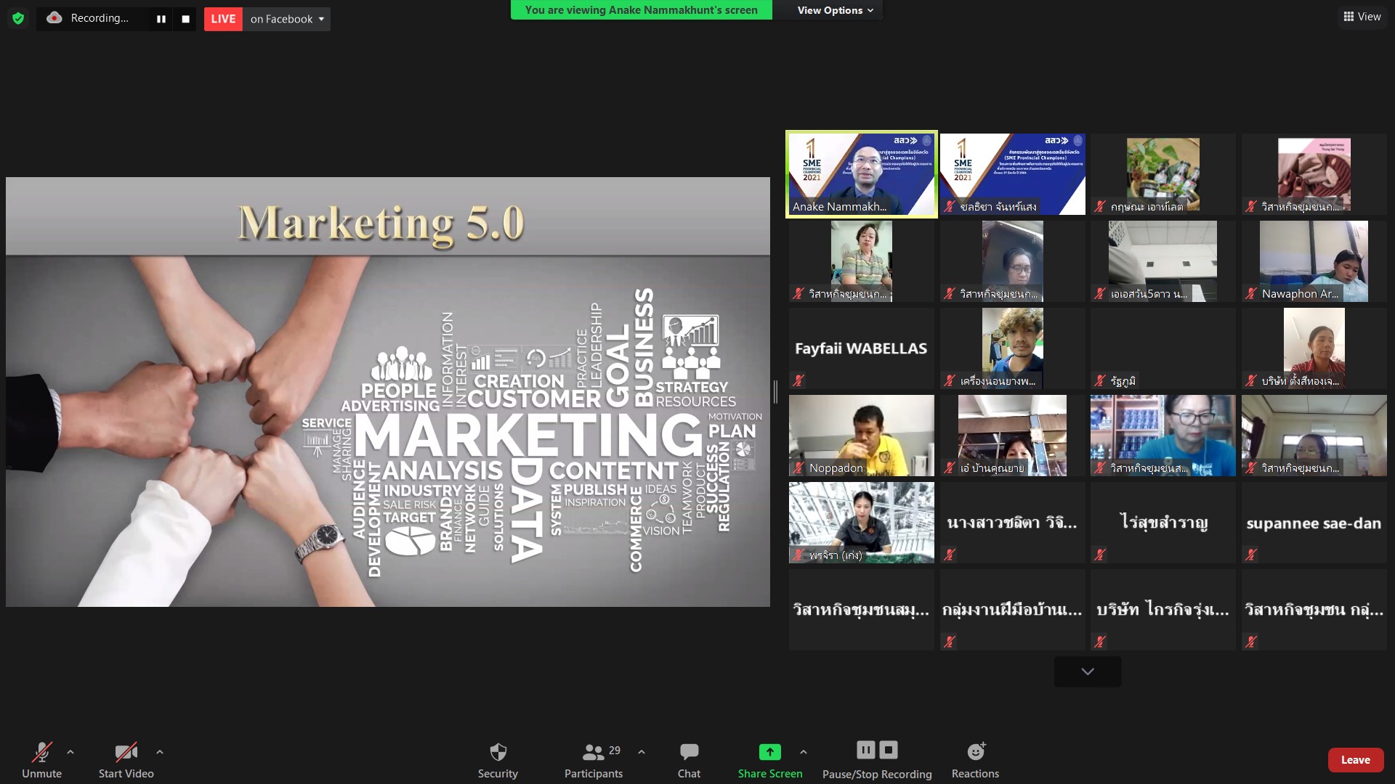
Task: Expand sharing options arrow beside Share Screen
Action: [x=804, y=752]
